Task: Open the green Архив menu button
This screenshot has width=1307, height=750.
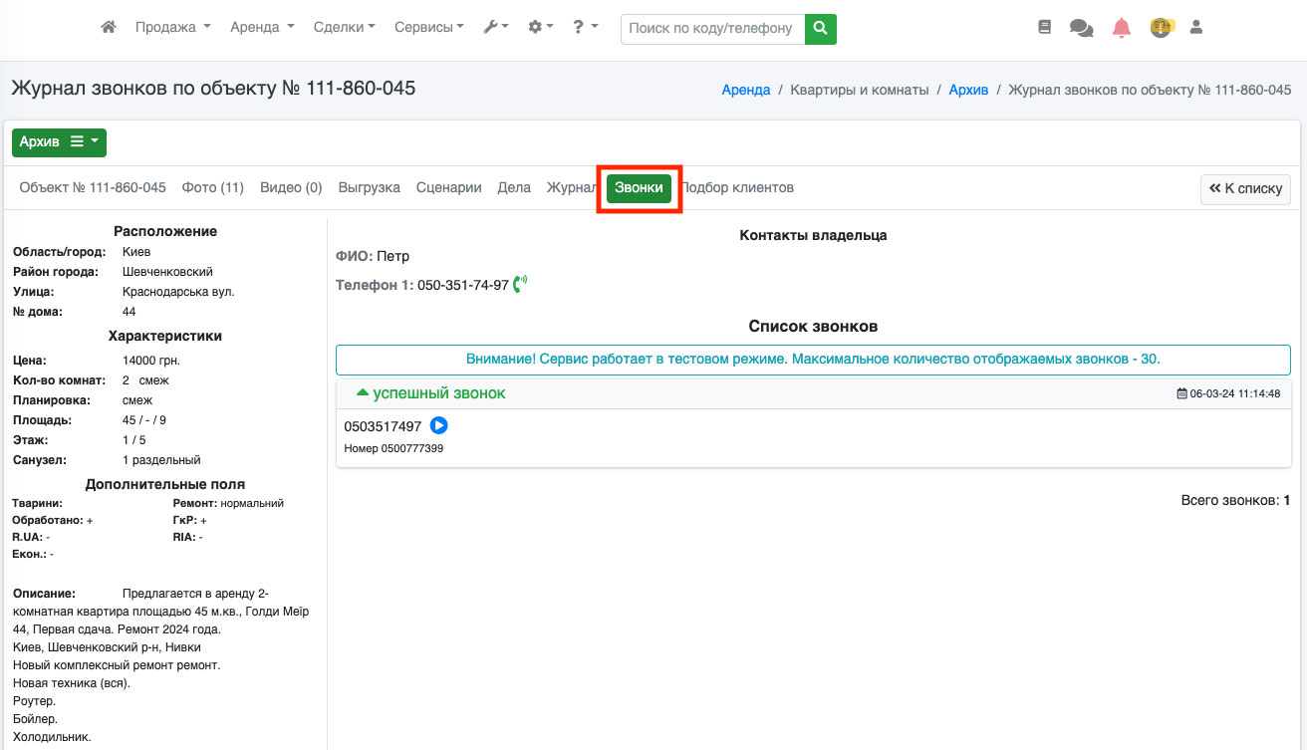Action: (x=59, y=142)
